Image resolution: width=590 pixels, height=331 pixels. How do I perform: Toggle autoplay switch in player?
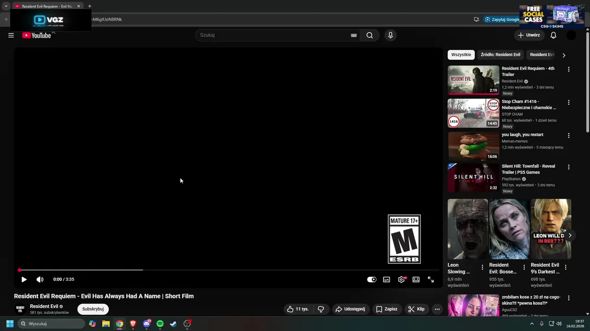tap(372, 280)
